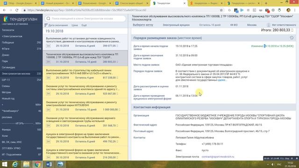
Task: Open the browser profile avatar
Action: (x=288, y=10)
